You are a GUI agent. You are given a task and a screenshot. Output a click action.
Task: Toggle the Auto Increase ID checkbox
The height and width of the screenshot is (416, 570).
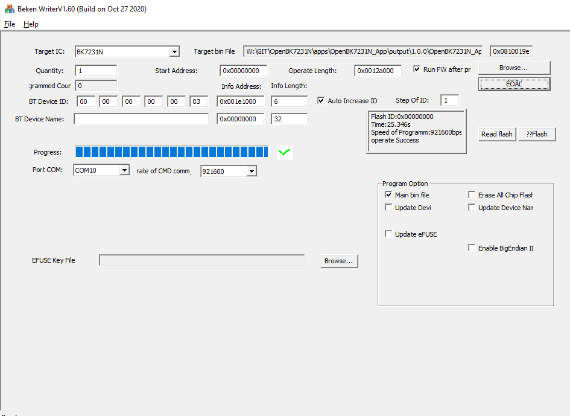[321, 100]
